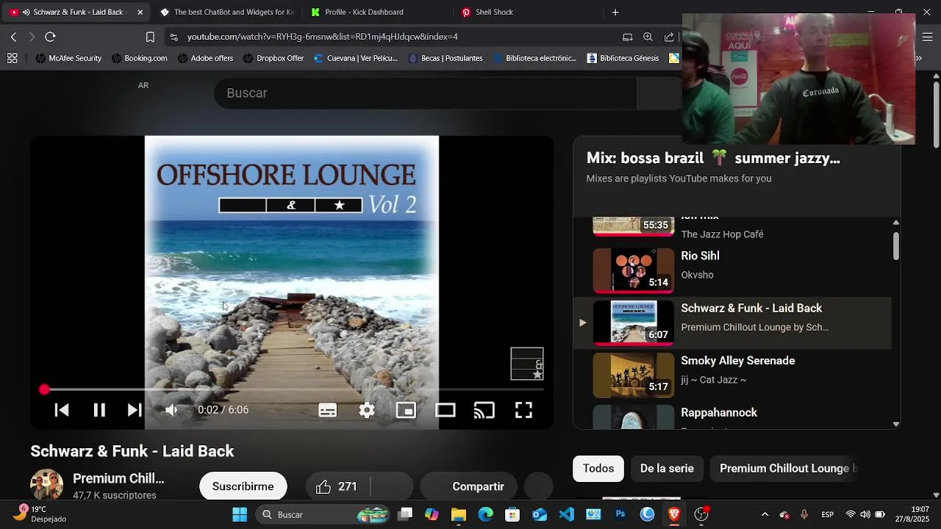The height and width of the screenshot is (529, 941).
Task: Toggle subtitles on the player
Action: coord(328,410)
